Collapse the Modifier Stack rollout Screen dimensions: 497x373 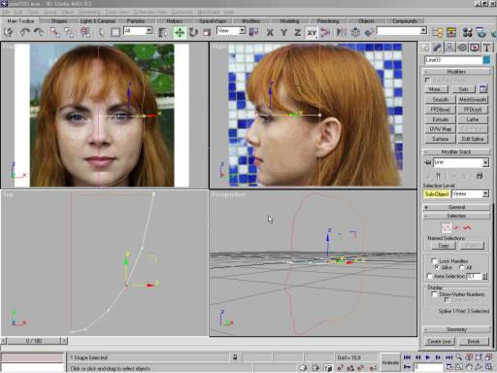[x=456, y=152]
